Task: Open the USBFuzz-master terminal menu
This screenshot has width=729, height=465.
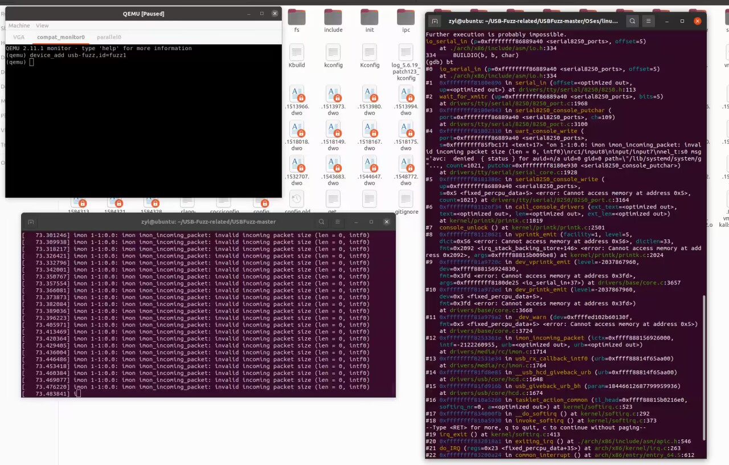Action: tap(338, 222)
